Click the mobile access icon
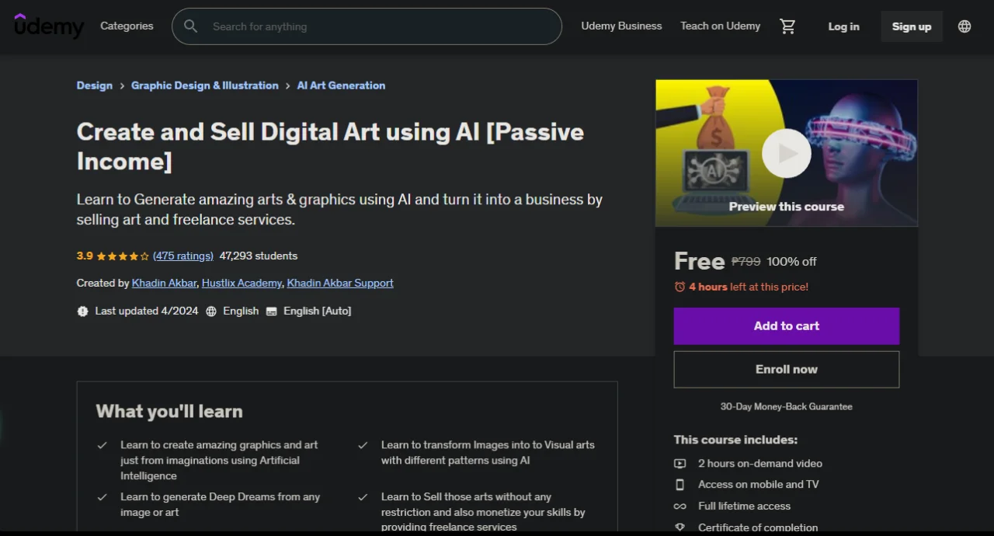Image resolution: width=994 pixels, height=536 pixels. pyautogui.click(x=680, y=485)
